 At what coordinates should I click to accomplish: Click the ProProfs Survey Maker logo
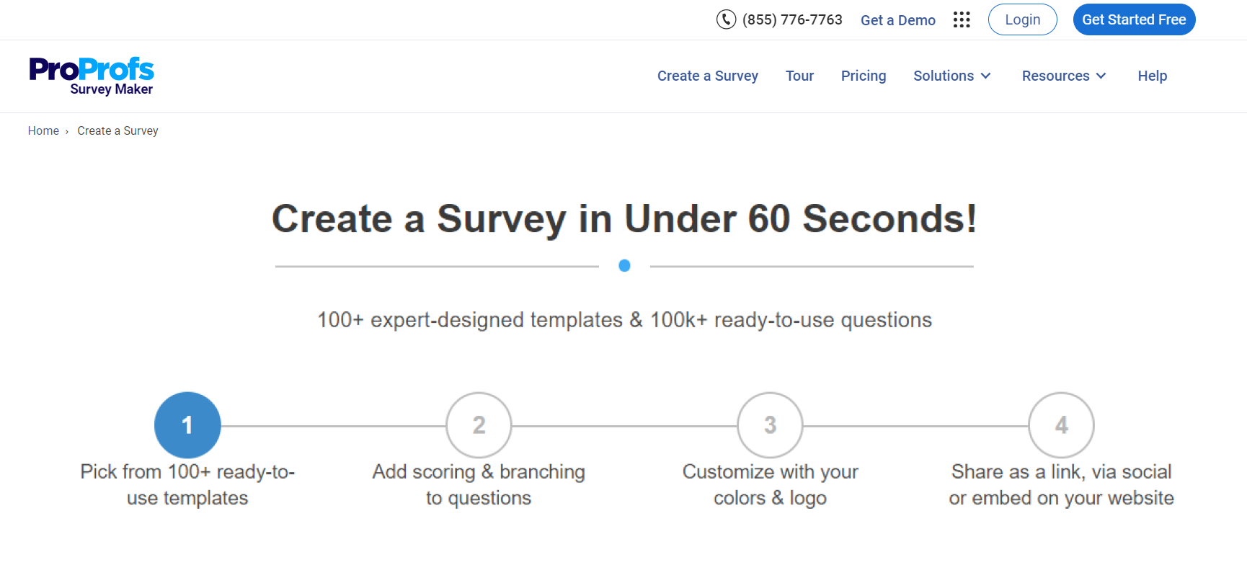point(92,76)
